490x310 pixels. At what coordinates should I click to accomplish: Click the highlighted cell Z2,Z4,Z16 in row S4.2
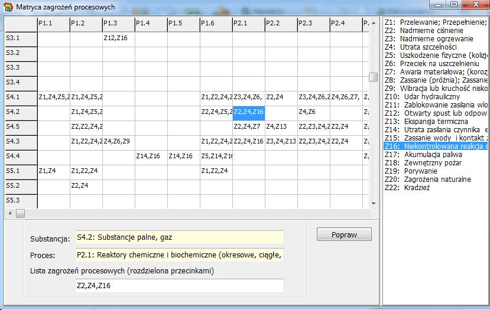[x=249, y=113]
